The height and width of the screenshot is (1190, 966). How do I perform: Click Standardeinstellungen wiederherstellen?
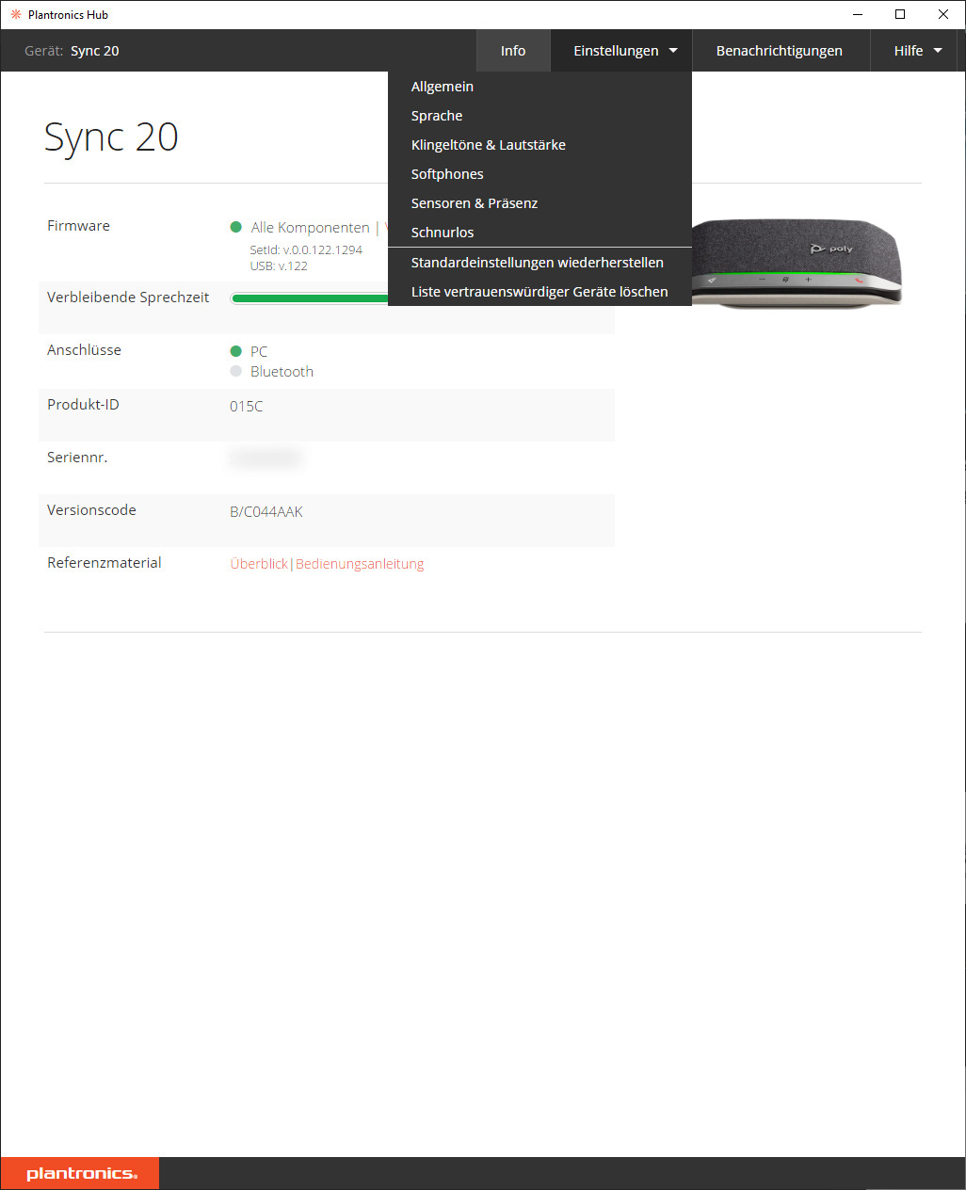pyautogui.click(x=539, y=263)
